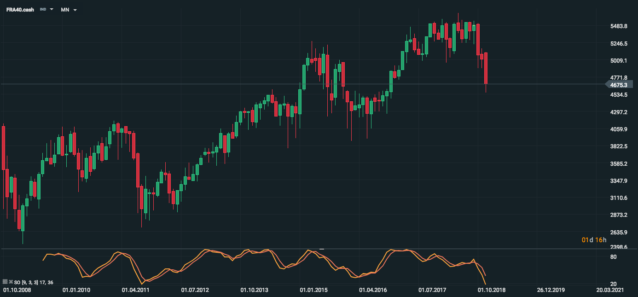Click the 3585.2 price axis label
Screen dimensions: 638x297
point(619,164)
